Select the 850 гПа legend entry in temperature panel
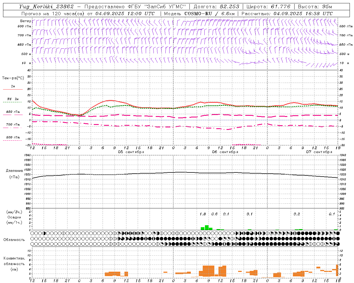 pyautogui.click(x=13, y=112)
